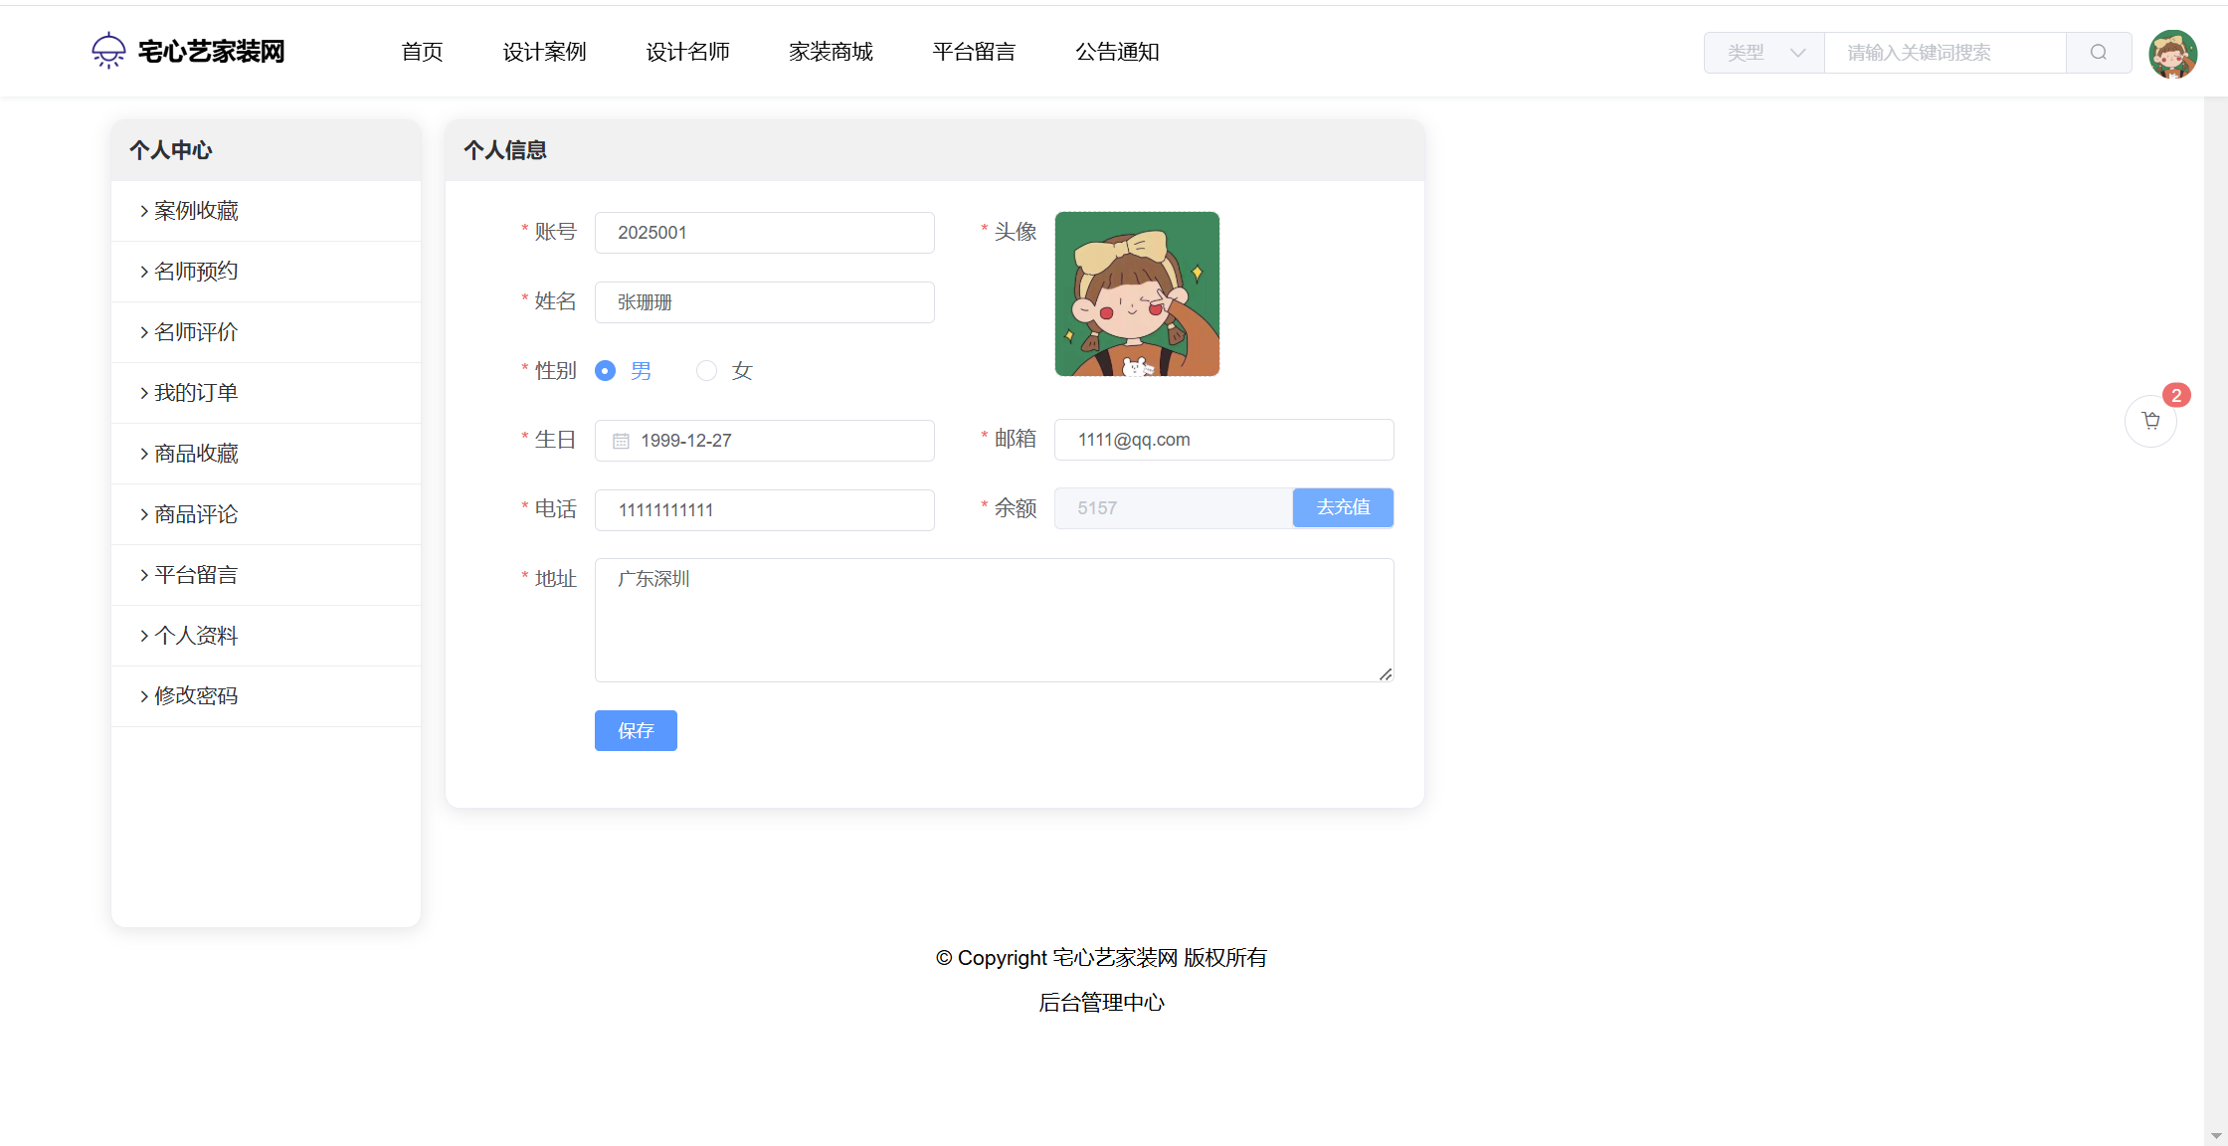Click the chevron beside 案例收藏
Screen dimensions: 2228x1146
click(144, 211)
